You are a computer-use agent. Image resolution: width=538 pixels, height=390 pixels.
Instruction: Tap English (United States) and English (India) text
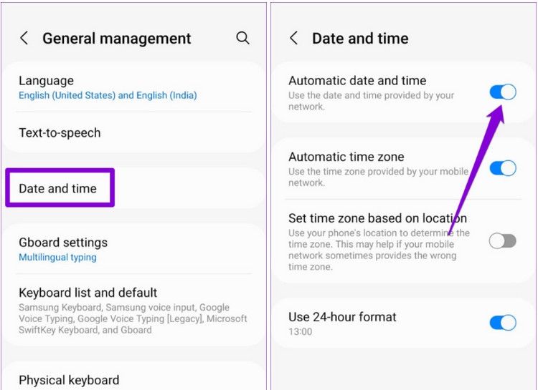pyautogui.click(x=108, y=95)
